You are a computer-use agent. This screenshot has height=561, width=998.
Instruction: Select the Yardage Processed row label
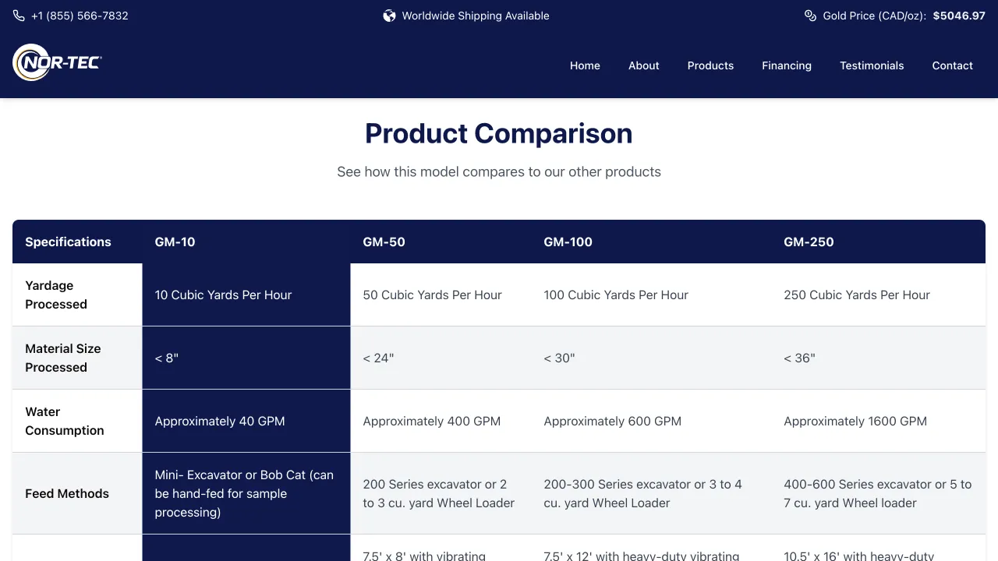[56, 295]
